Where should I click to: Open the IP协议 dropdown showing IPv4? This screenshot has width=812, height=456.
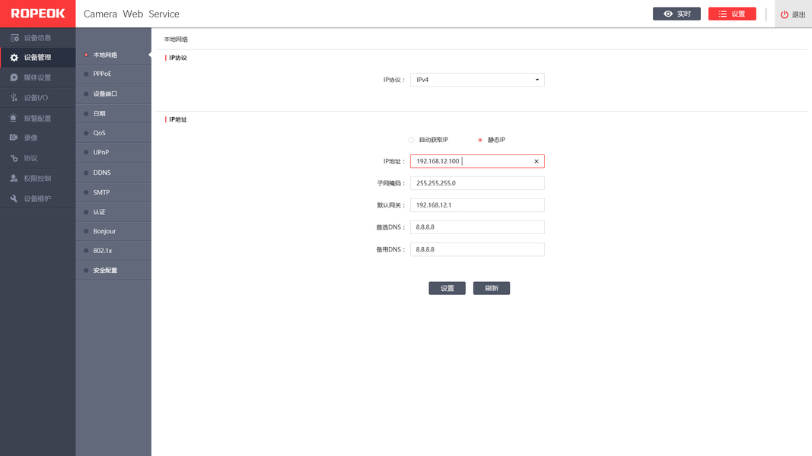(477, 80)
